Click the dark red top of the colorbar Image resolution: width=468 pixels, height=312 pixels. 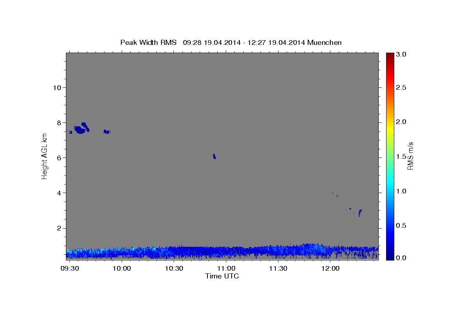390,55
